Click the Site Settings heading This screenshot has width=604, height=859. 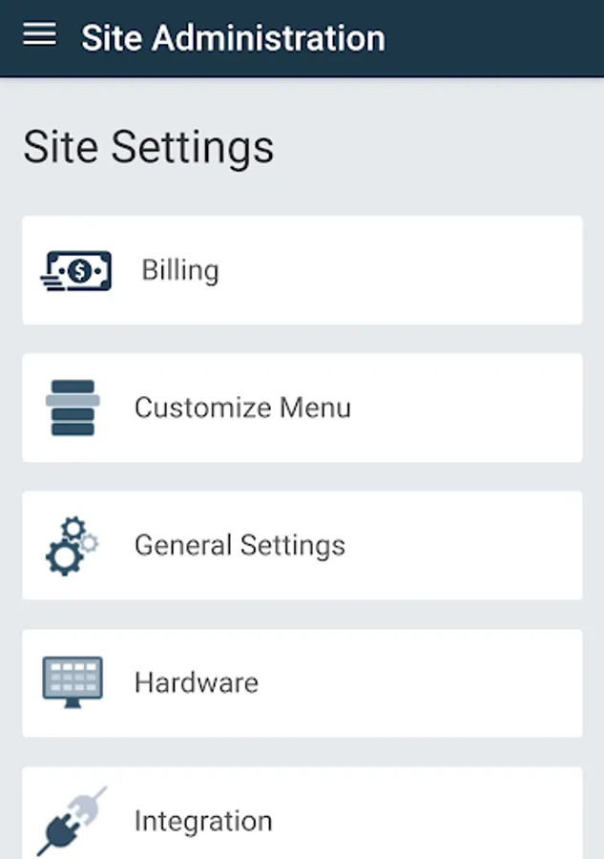coord(148,146)
